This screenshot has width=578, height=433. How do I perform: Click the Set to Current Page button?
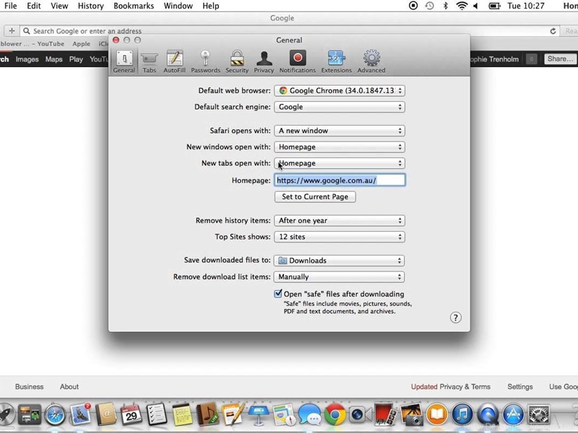tap(315, 196)
